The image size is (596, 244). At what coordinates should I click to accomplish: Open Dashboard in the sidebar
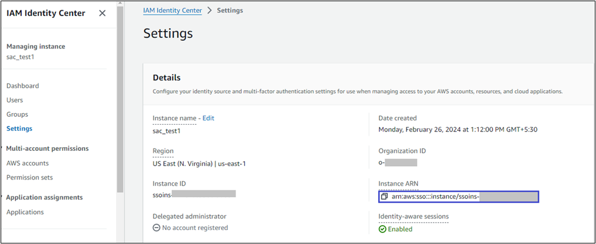(23, 86)
